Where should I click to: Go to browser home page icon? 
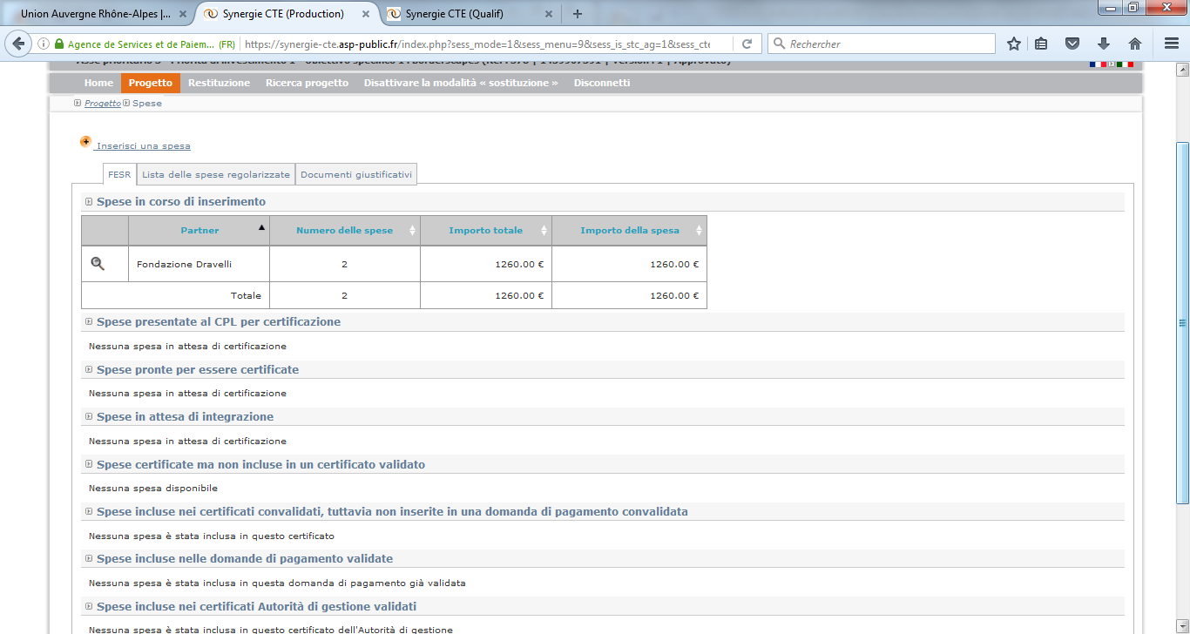pos(1135,44)
